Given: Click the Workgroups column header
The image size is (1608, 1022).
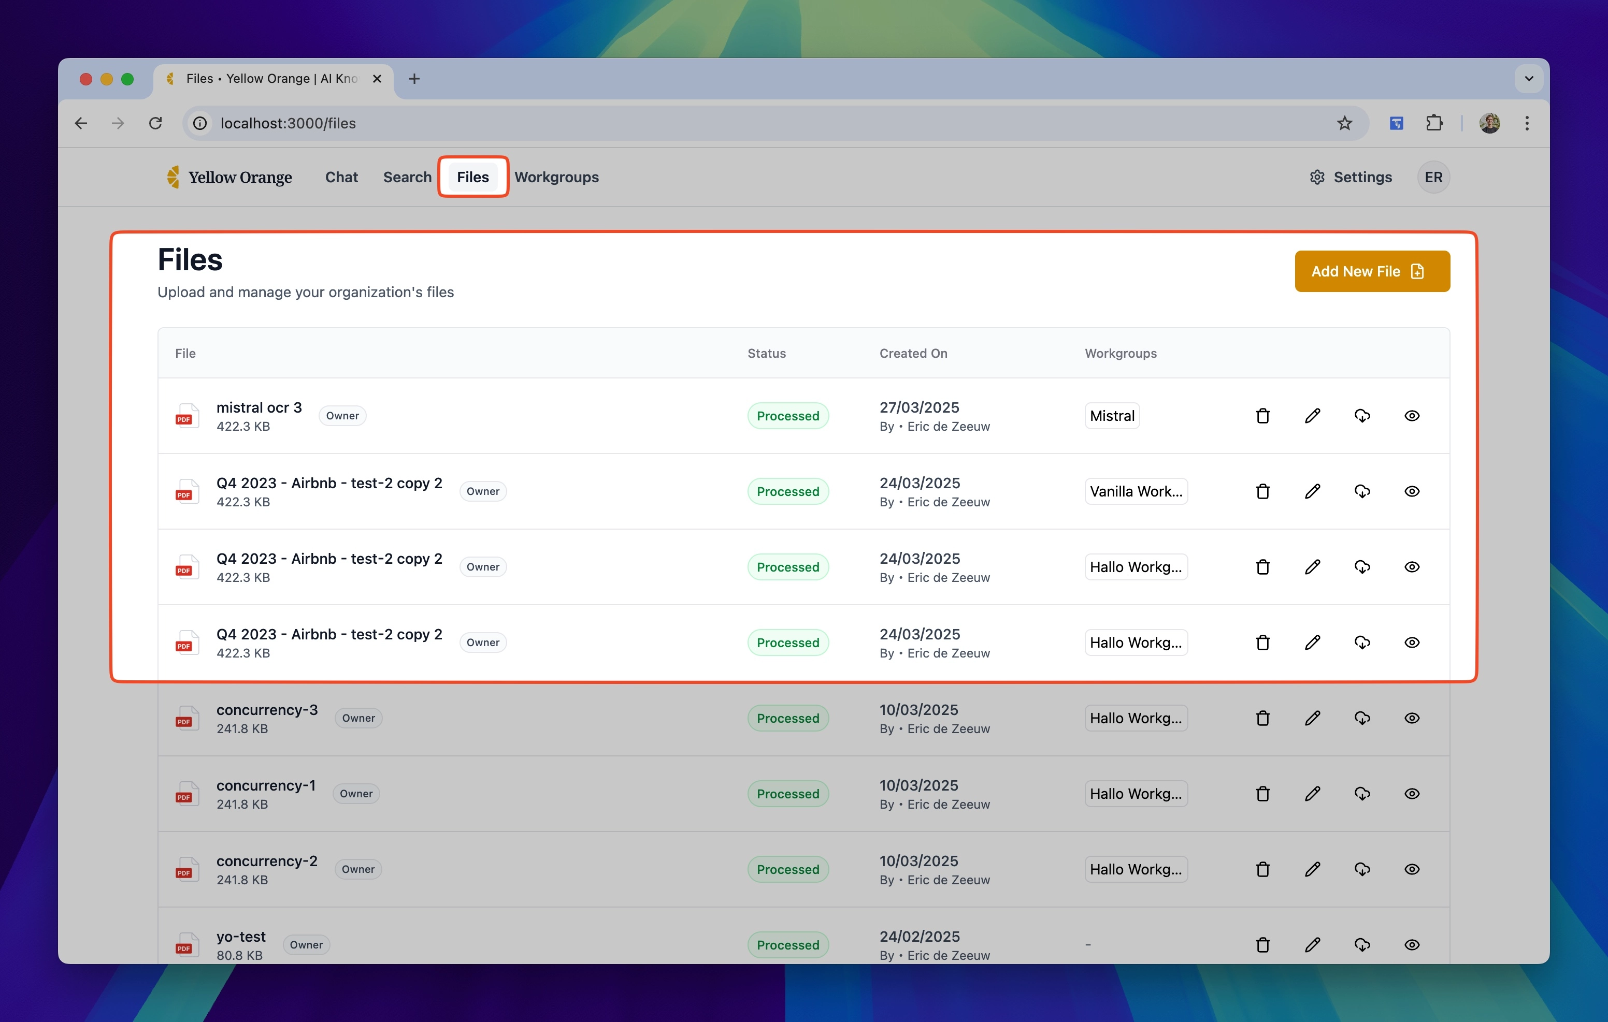Looking at the screenshot, I should [x=1121, y=353].
